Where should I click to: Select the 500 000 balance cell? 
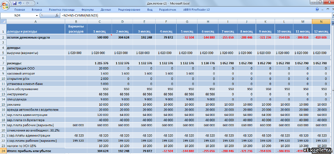[100, 37]
